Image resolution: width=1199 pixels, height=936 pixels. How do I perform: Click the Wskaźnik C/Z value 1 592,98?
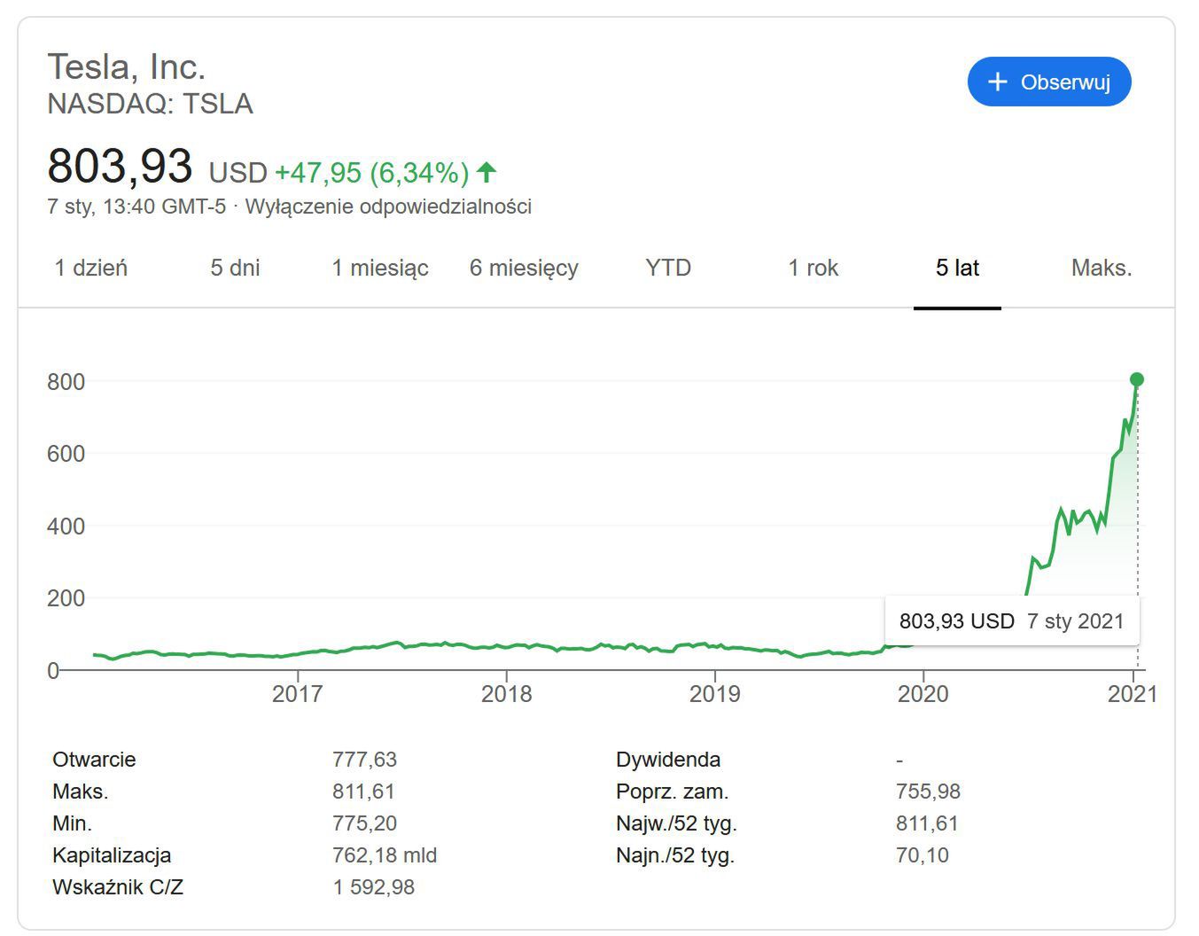click(373, 887)
